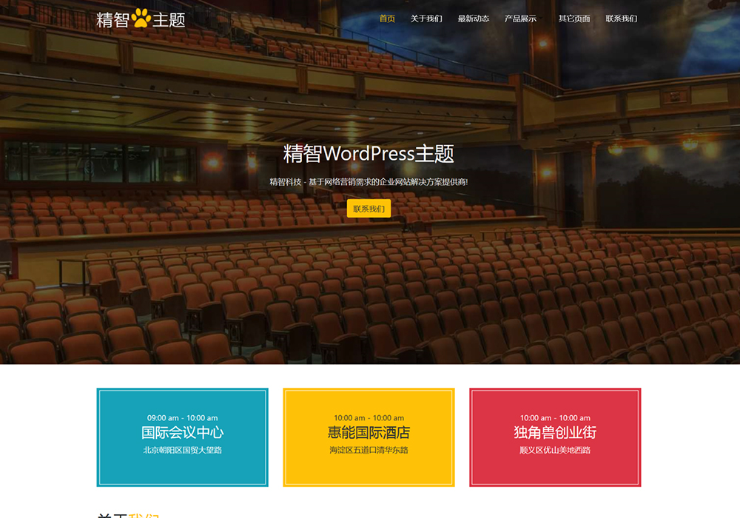Viewport: 740px width, 518px height.
Task: Open the 其它页面 navigation menu
Action: (574, 18)
